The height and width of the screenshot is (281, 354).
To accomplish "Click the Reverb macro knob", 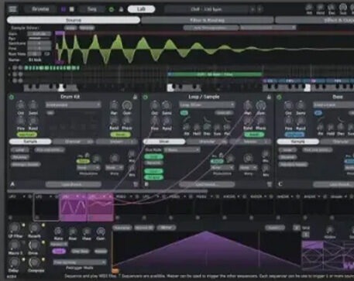I will 34,228.
